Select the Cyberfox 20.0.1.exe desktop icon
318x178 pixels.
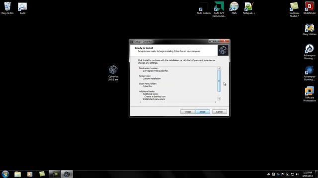[x=113, y=73]
